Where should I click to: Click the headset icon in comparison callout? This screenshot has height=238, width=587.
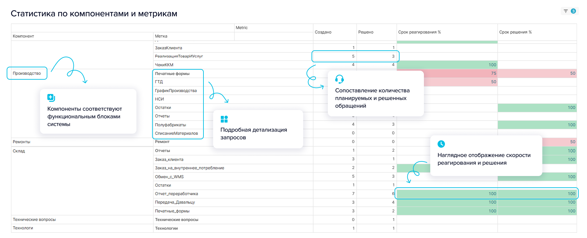[x=340, y=79]
